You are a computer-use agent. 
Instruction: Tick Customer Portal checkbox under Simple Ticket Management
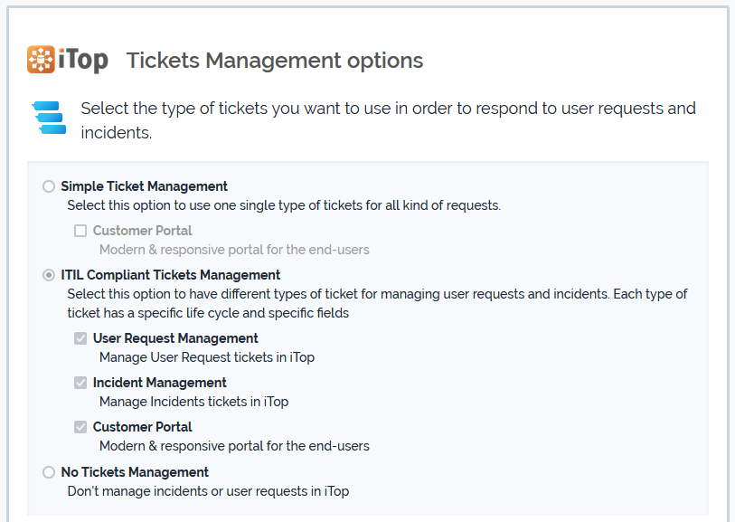click(x=80, y=231)
